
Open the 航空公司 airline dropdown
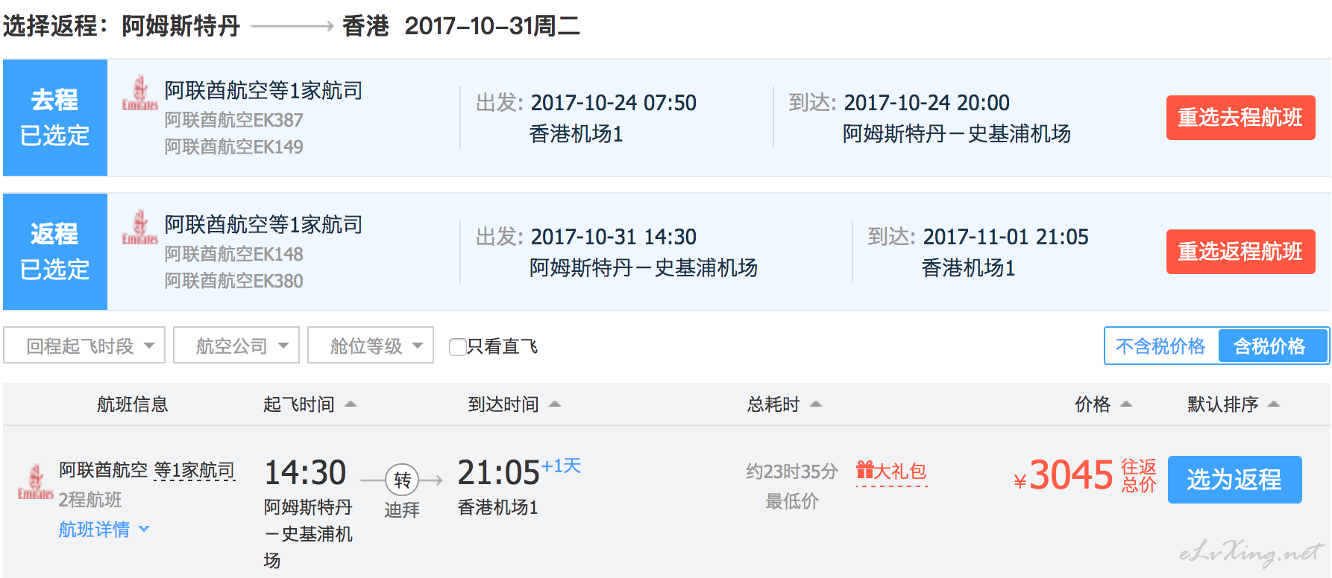pyautogui.click(x=236, y=346)
